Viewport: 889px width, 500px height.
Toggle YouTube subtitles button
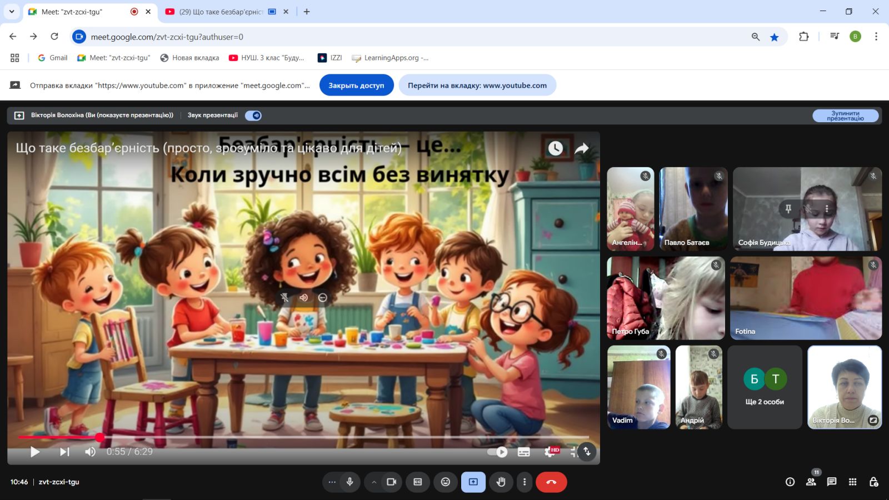pos(524,452)
